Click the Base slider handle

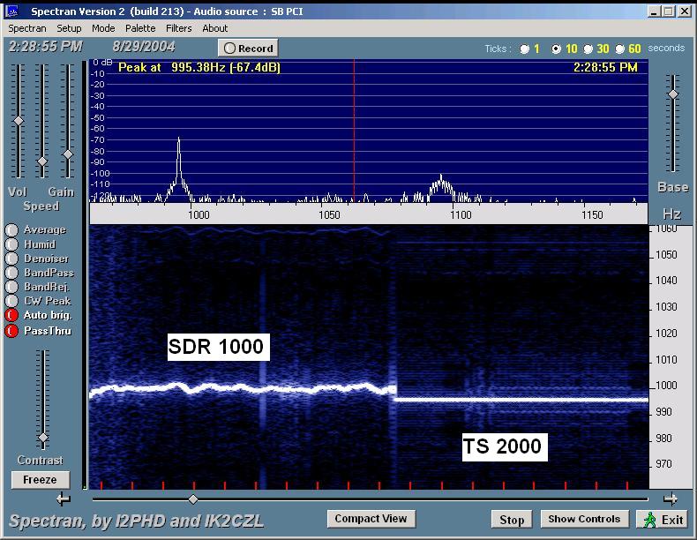[673, 94]
